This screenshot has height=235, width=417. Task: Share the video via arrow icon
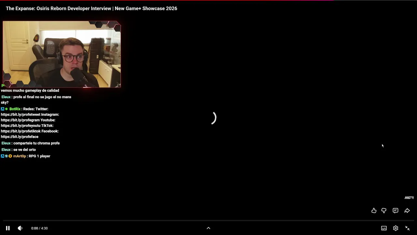[x=407, y=211]
